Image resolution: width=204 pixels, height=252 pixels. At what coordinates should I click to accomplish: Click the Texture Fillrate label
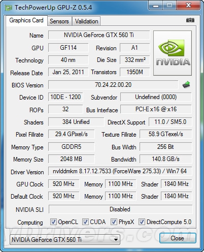[x=119, y=135]
